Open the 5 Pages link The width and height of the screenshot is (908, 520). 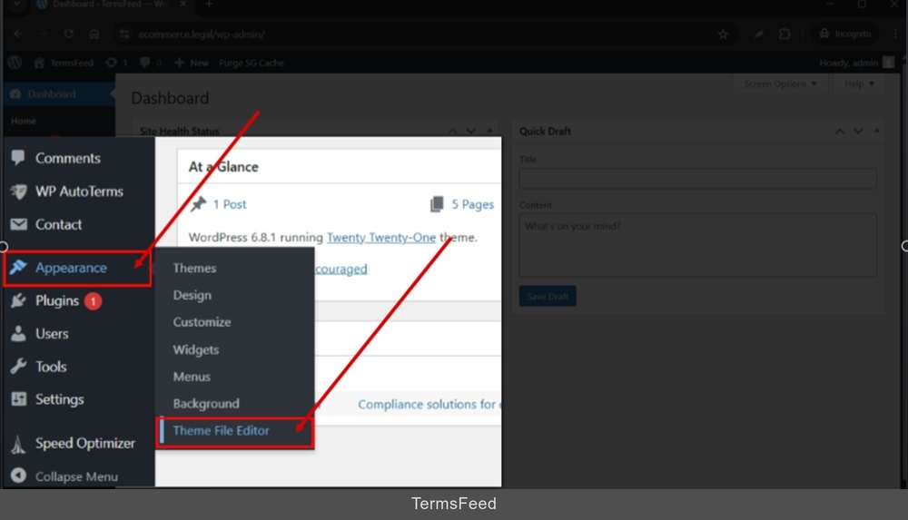point(472,204)
